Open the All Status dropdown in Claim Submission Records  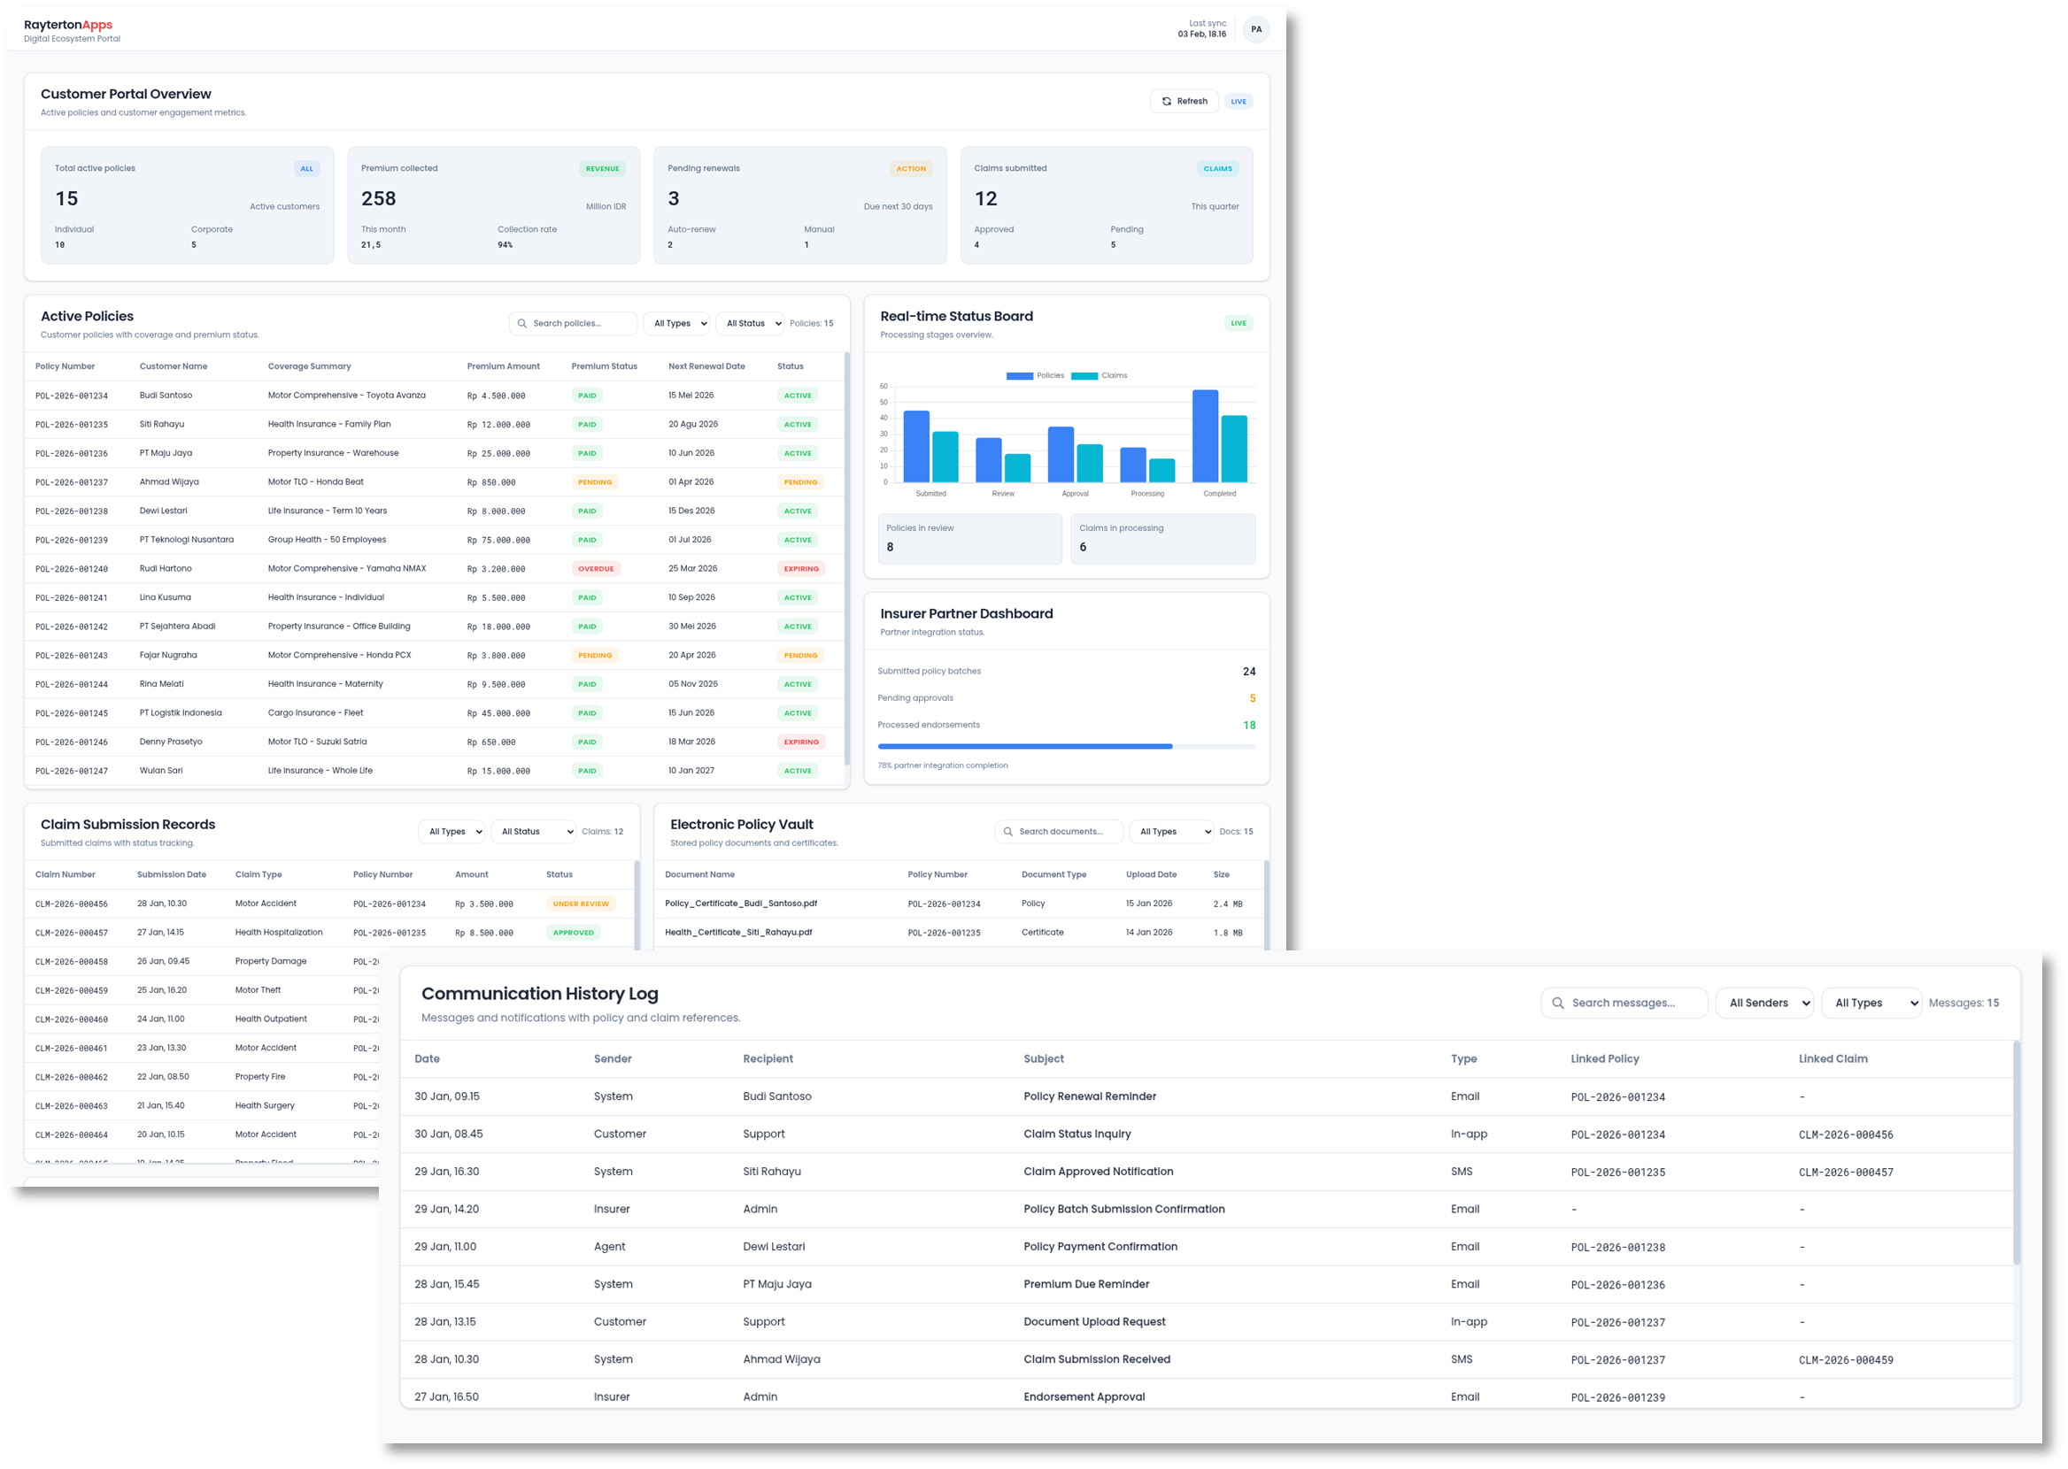click(533, 831)
